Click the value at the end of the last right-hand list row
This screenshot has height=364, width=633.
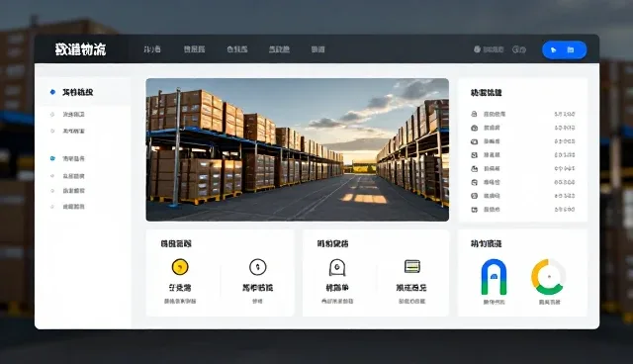click(x=565, y=210)
